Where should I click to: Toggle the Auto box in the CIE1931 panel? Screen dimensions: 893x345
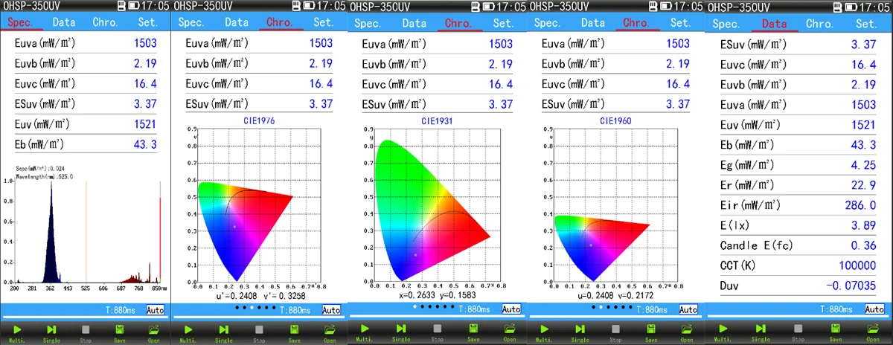(x=511, y=309)
